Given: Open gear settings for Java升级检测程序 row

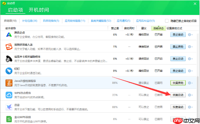Looking at the screenshot, I should pyautogui.click(x=190, y=83).
